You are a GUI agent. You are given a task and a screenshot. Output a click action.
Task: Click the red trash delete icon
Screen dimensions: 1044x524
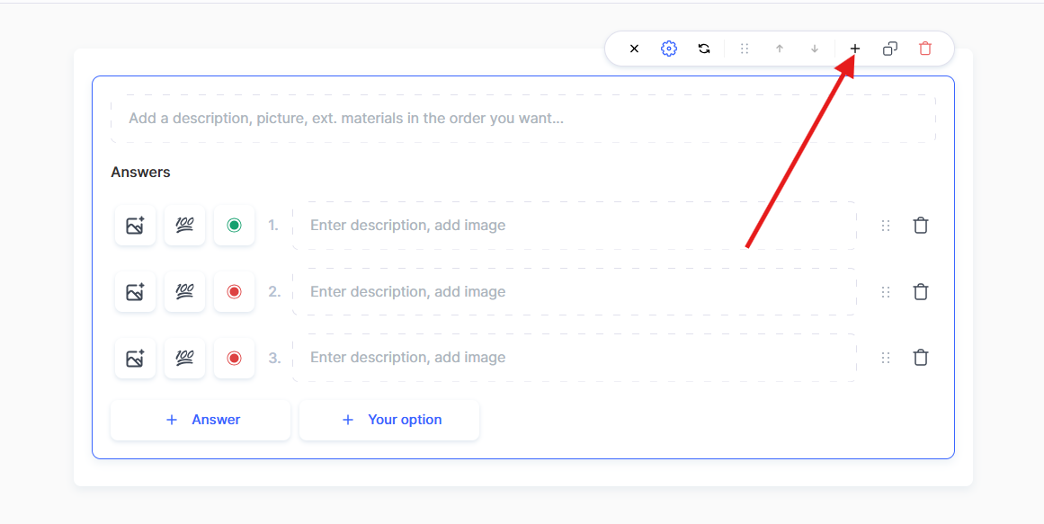pos(925,49)
